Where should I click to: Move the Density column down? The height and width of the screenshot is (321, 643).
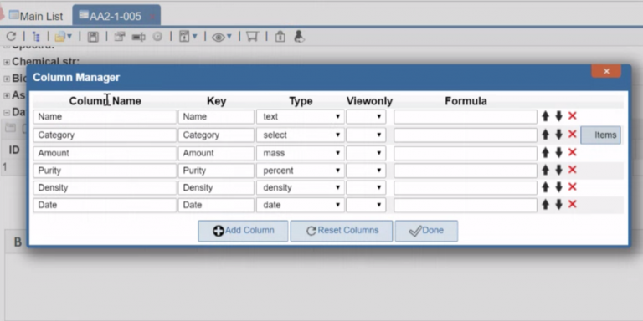point(558,187)
